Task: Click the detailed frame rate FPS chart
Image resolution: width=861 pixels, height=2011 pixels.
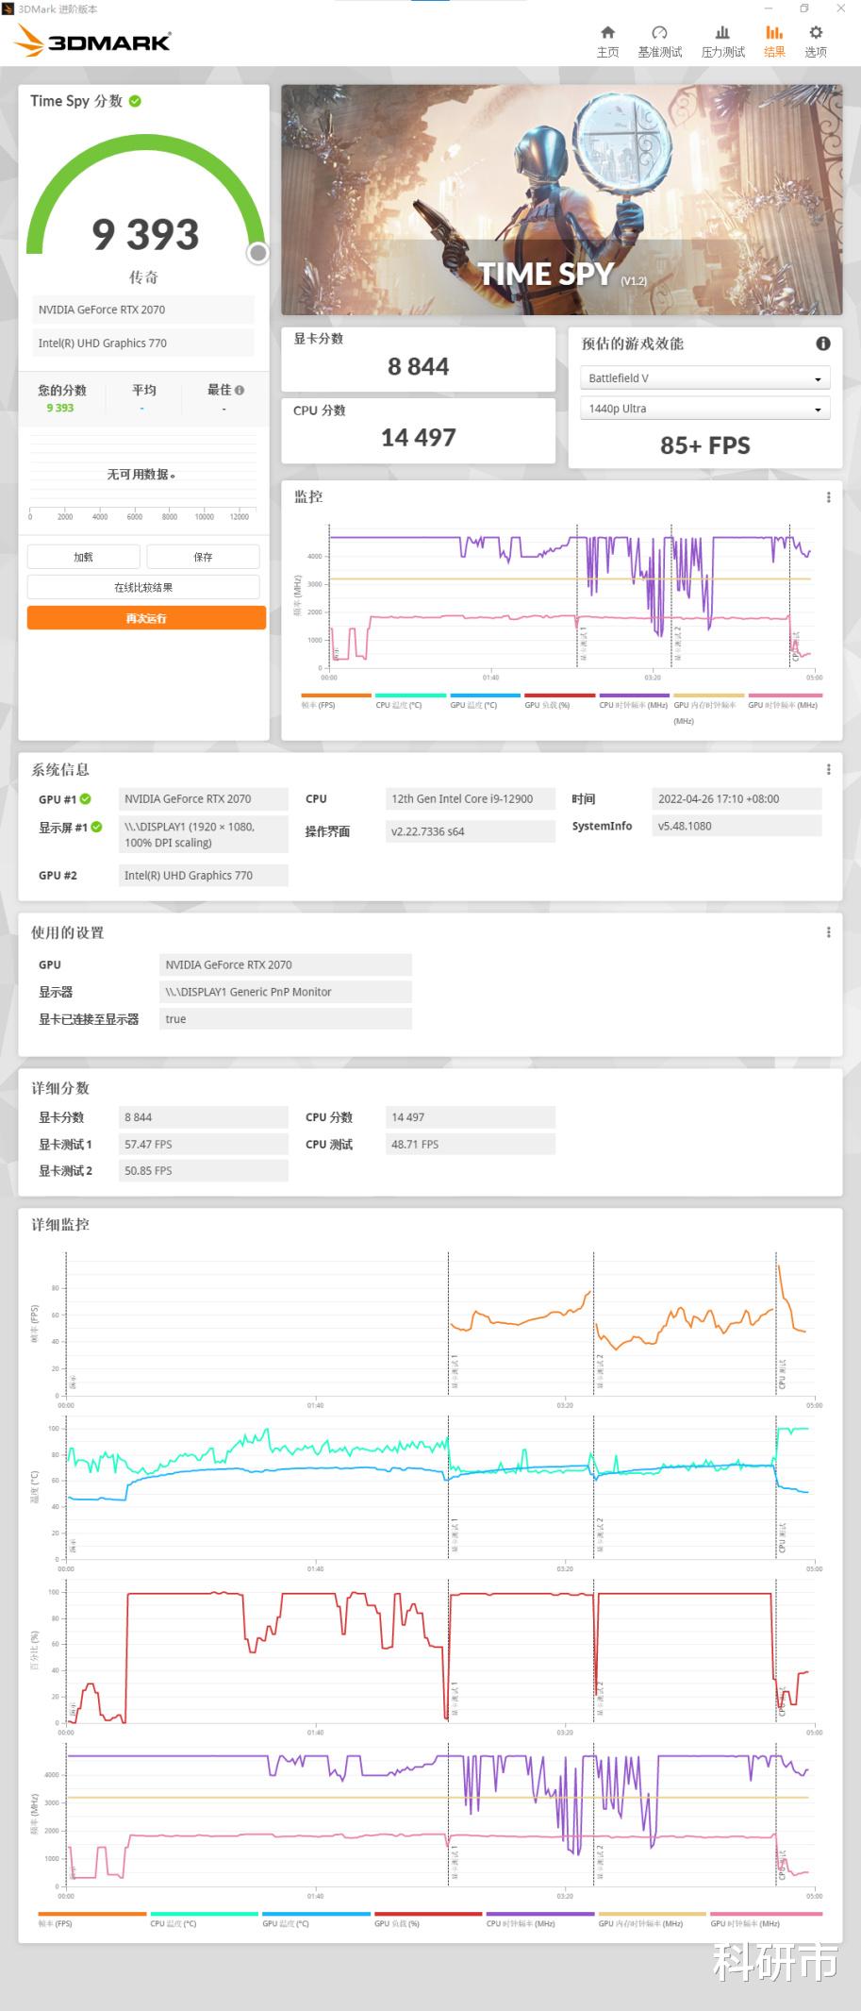Action: click(439, 1323)
